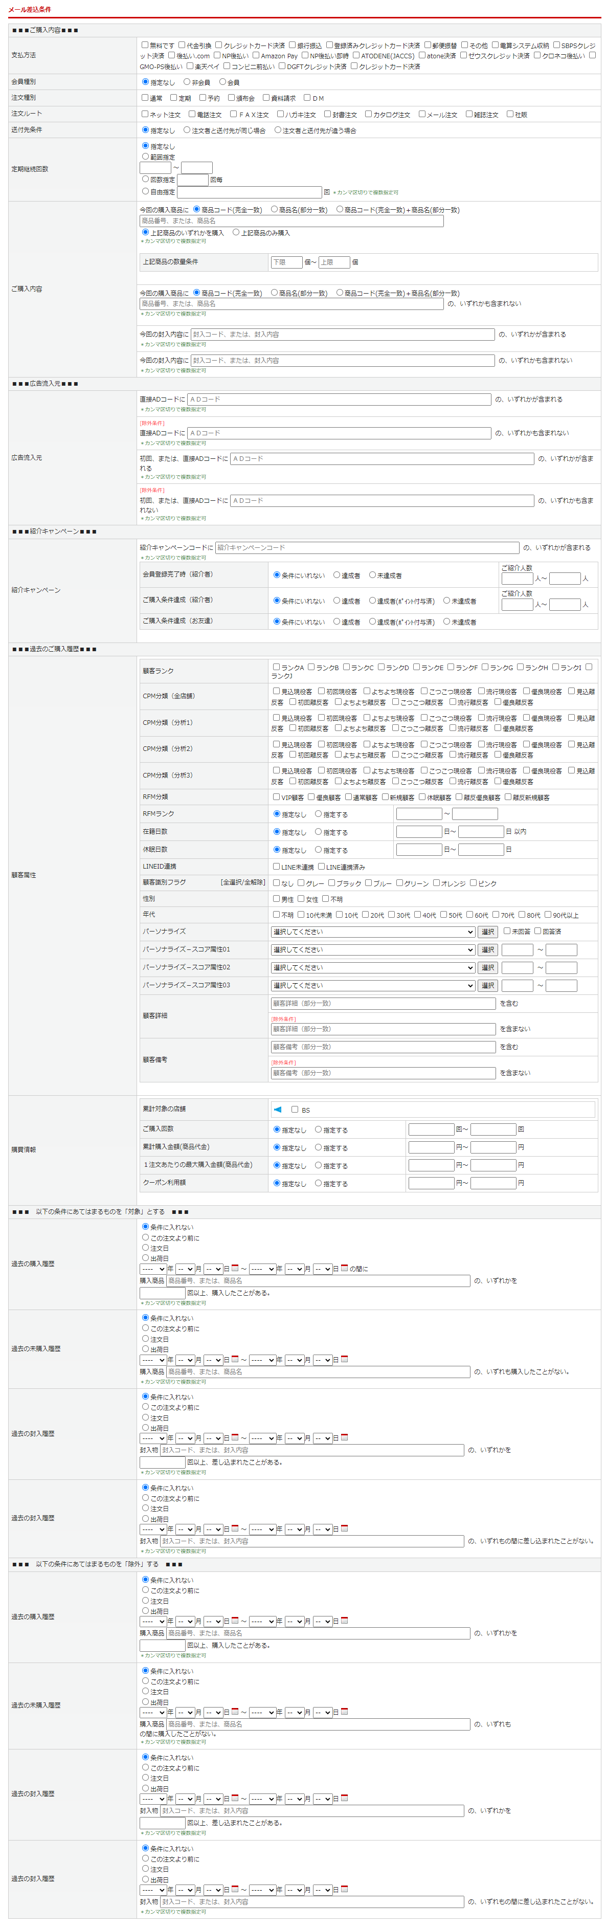The height and width of the screenshot is (1928, 606).
Task: Choose 指定する for RFMランク
Action: pyautogui.click(x=319, y=813)
